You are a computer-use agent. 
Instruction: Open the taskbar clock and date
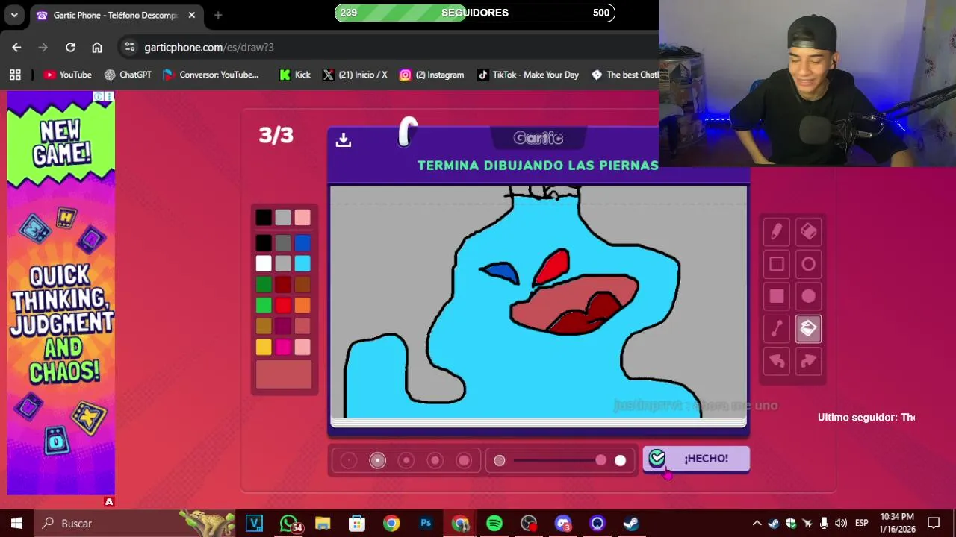[897, 523]
